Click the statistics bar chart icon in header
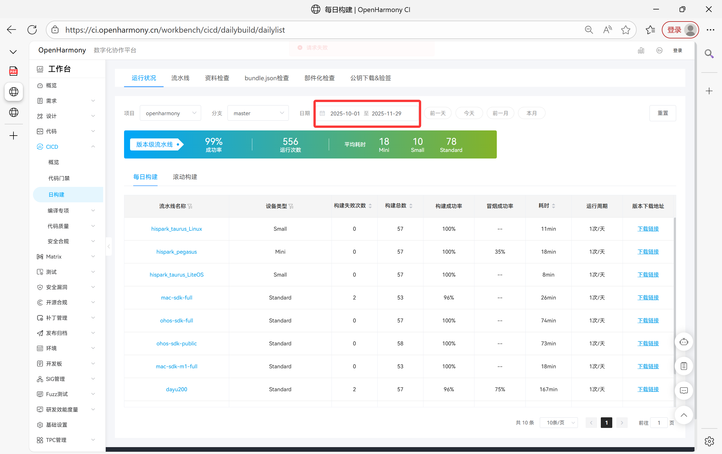The width and height of the screenshot is (722, 454). pyautogui.click(x=641, y=50)
